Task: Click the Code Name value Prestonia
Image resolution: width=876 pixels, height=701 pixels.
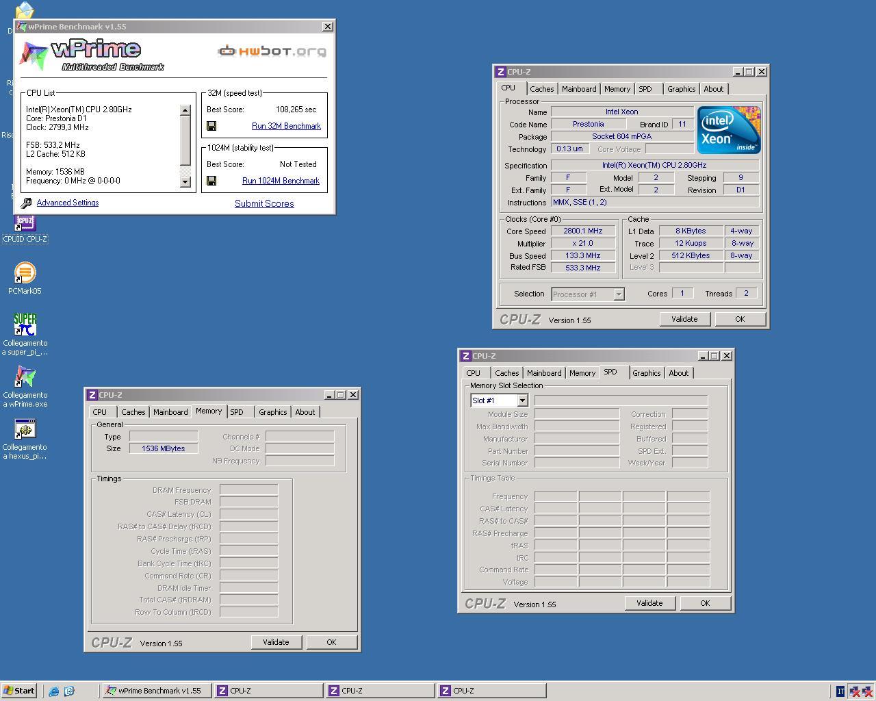Action: coord(588,125)
